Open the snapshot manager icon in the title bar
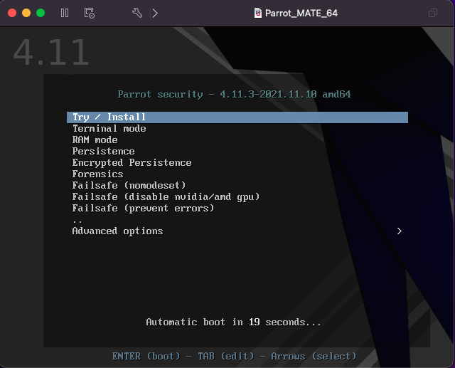The height and width of the screenshot is (368, 455). (90, 13)
